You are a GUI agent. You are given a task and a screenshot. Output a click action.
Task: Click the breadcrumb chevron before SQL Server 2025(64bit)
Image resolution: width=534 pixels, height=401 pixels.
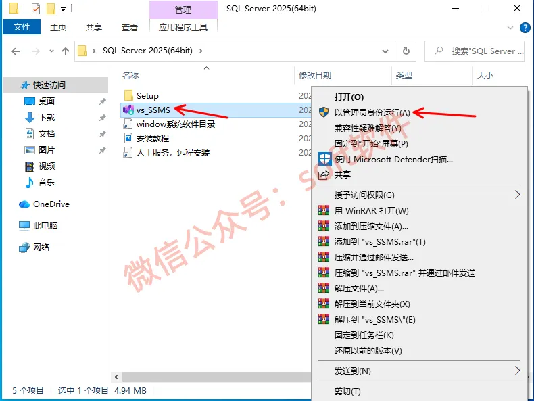point(94,51)
